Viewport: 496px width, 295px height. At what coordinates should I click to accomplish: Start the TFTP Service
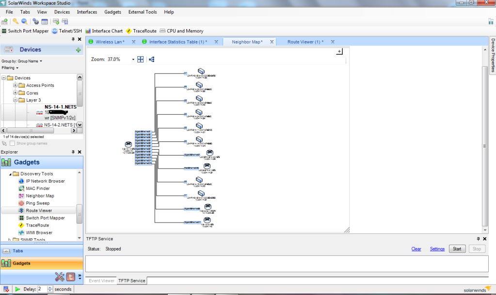pyautogui.click(x=457, y=249)
